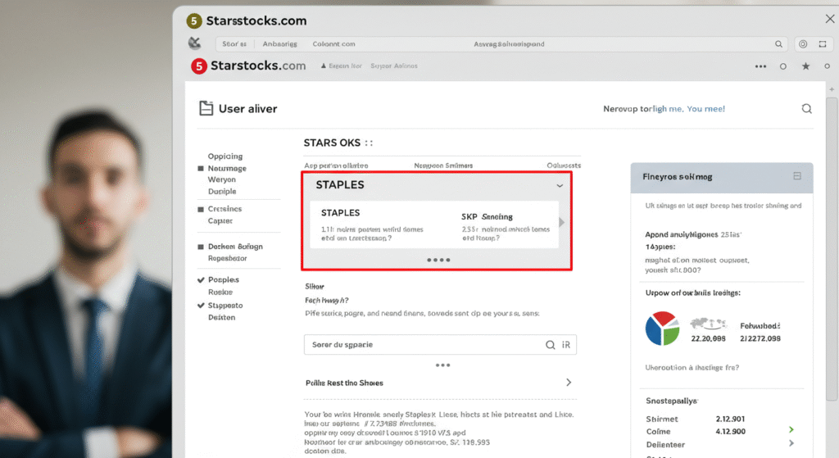839x458 pixels.
Task: Click the Duniple sidebar item
Action: click(222, 192)
